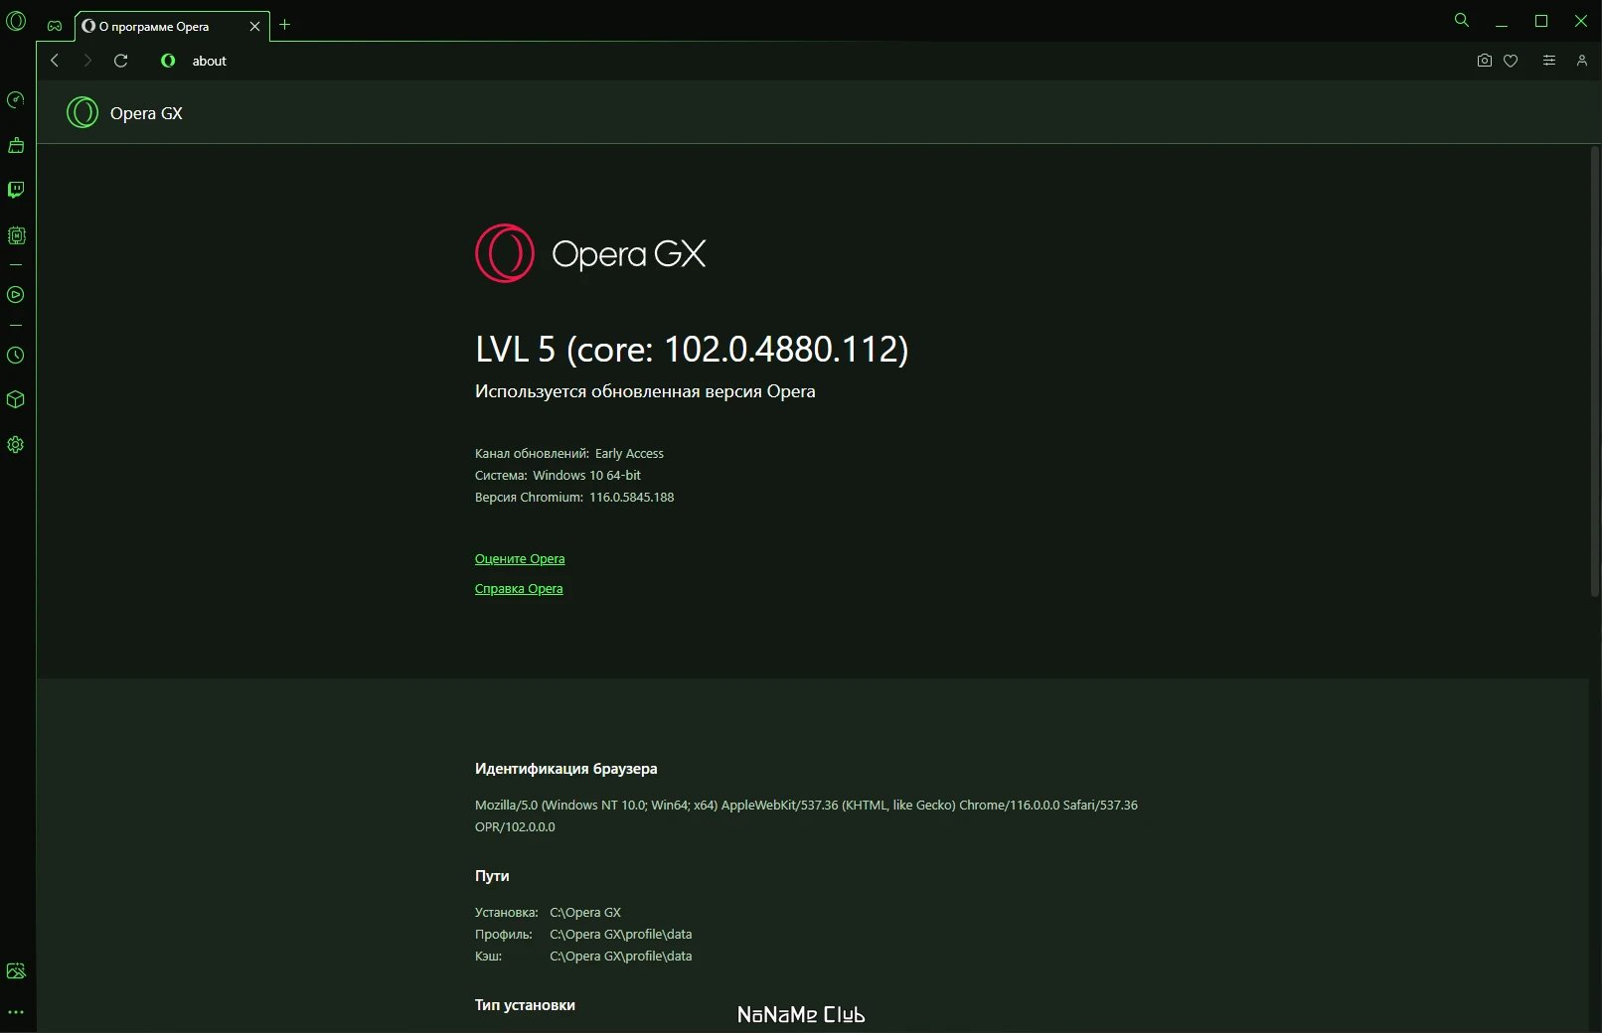Open the Player icon in sidebar
Screen dimensions: 1602x1033
(16, 294)
